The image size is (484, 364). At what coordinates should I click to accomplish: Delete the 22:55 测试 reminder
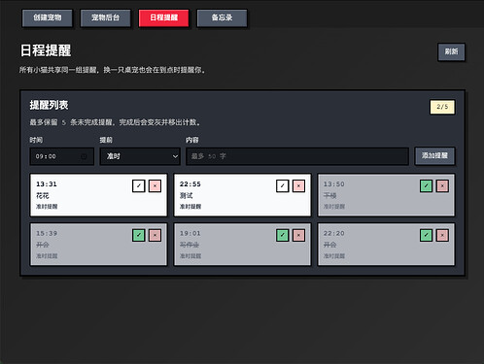298,186
